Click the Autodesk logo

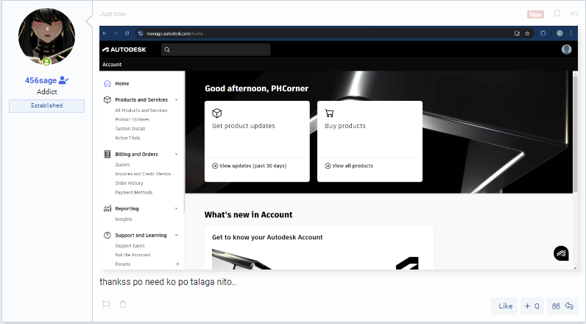(x=124, y=49)
